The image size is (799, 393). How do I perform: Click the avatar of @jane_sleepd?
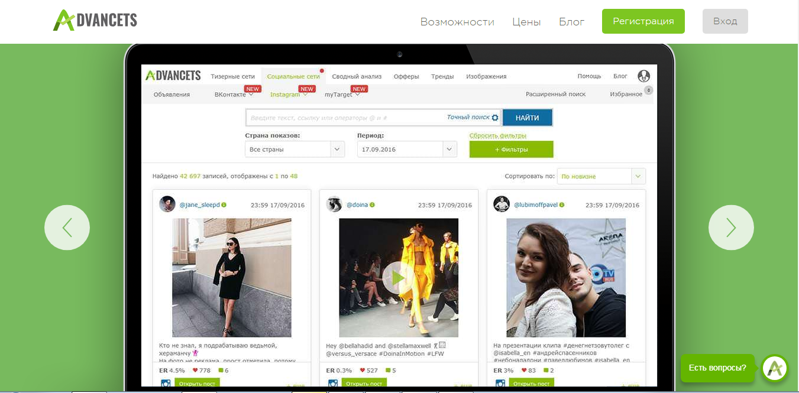point(167,204)
